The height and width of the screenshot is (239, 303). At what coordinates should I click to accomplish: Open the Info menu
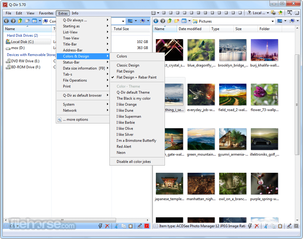(x=75, y=13)
